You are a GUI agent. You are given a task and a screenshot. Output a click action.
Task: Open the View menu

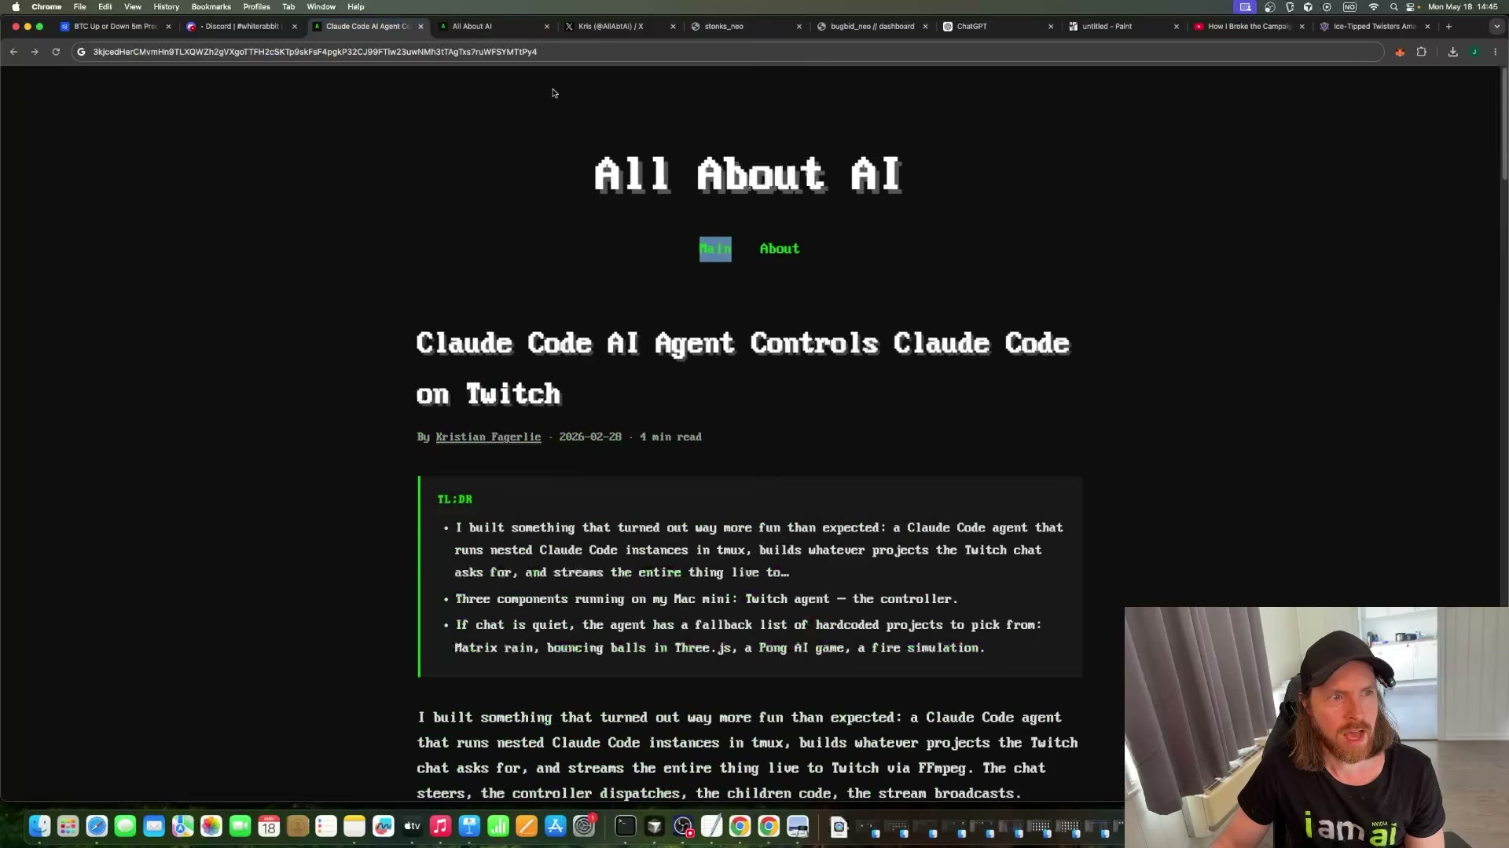(133, 7)
